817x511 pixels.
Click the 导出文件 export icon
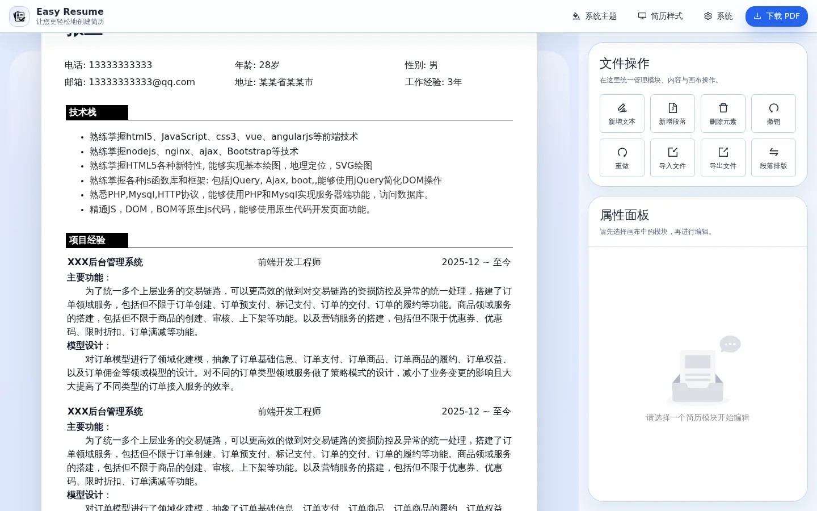pyautogui.click(x=723, y=152)
